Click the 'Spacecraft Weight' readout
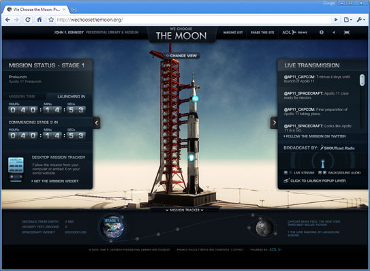This screenshot has height=271, width=370. (54, 232)
